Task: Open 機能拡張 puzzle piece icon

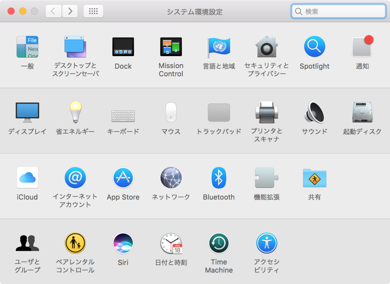Action: 267,178
